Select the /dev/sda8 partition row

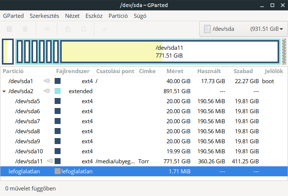click(144, 131)
